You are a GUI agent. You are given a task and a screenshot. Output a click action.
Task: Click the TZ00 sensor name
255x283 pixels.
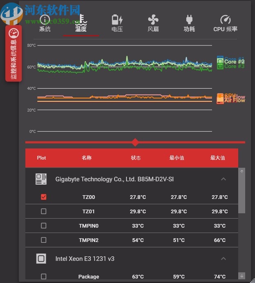(x=88, y=197)
